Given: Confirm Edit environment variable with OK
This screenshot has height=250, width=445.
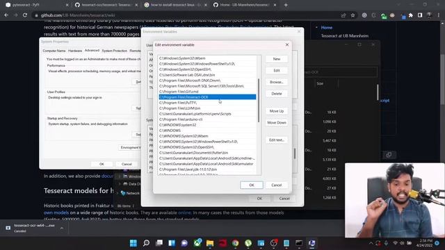Looking at the screenshot, I should [252, 185].
